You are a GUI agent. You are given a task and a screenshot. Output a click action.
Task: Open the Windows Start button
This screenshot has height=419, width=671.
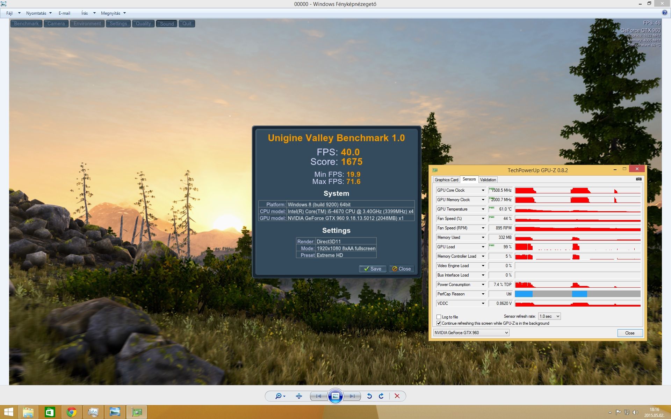pos(8,412)
